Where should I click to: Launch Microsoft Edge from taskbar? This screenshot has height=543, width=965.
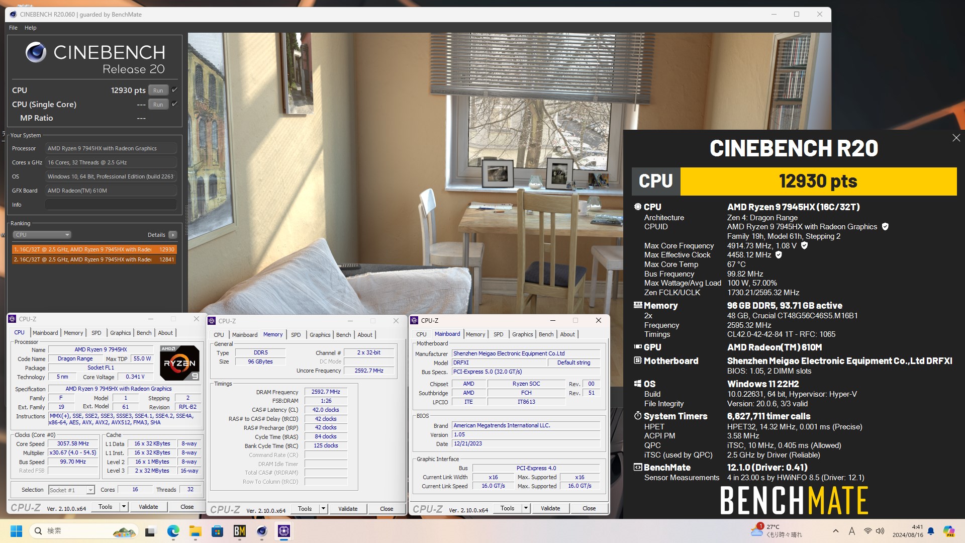[173, 531]
